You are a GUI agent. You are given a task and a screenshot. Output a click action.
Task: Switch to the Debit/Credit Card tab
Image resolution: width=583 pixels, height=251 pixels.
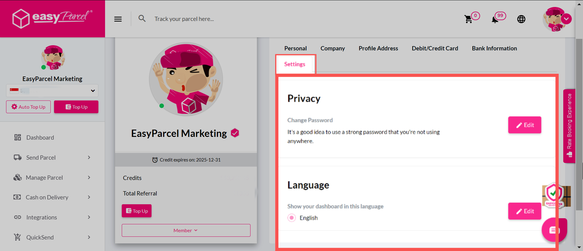[x=435, y=48]
